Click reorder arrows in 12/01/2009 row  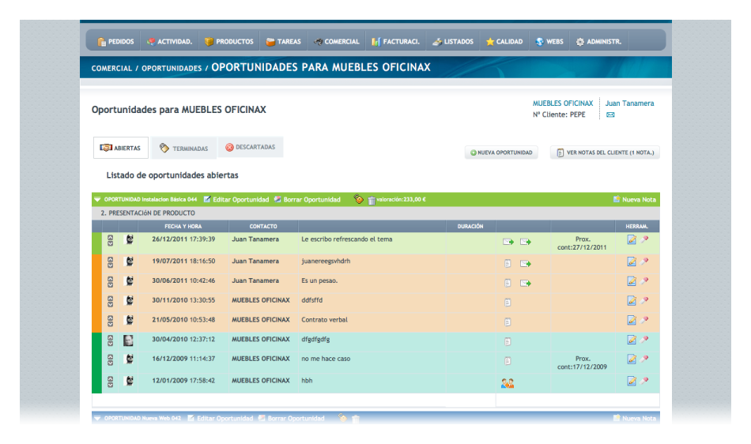pos(110,382)
